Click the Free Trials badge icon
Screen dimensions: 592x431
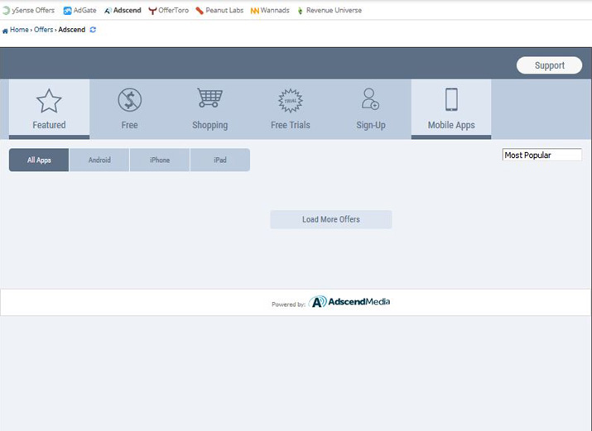[x=290, y=100]
